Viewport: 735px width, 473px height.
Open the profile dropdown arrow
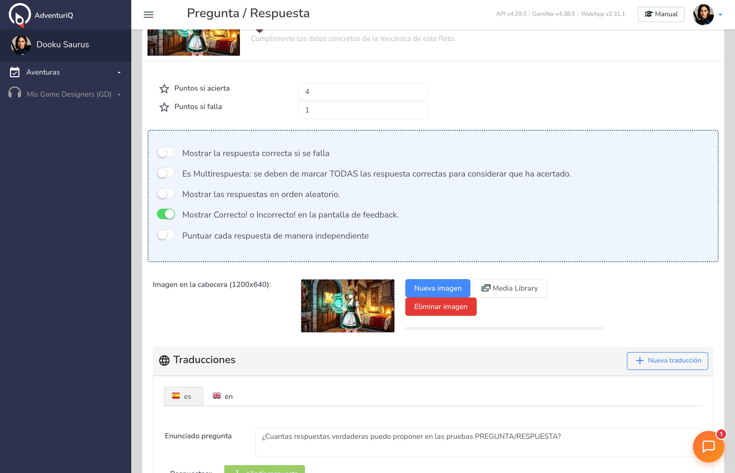tap(720, 14)
